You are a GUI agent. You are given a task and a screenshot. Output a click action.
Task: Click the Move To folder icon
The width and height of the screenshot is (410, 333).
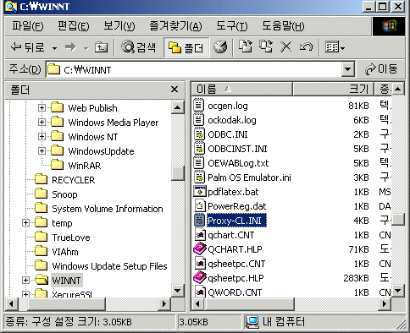pos(246,46)
